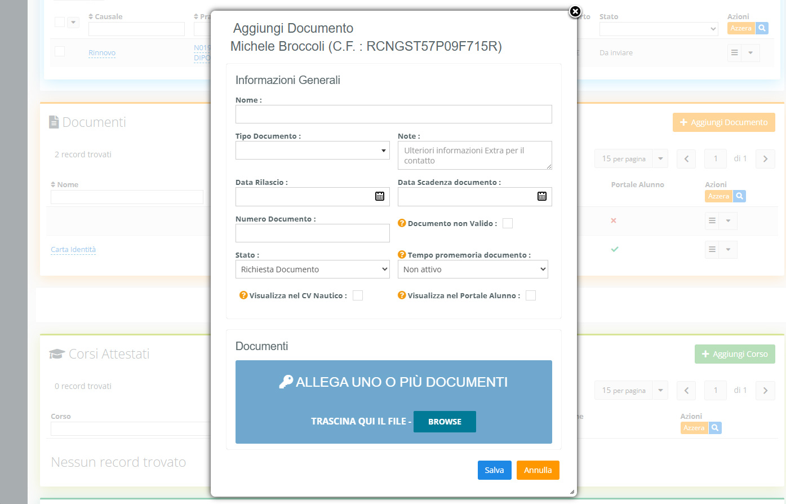Screen dimensions: 786x504
Task: Expand the caret next to the Rinnovo actions menu
Action: (x=751, y=52)
